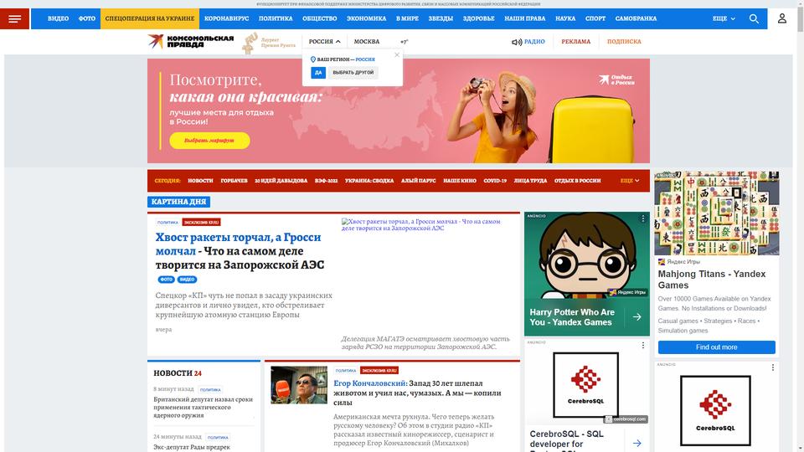Click arrow on Harry Potter Yandex Games ad
804x452 pixels.
click(x=636, y=317)
